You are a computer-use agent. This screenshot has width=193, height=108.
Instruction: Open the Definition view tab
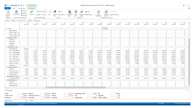(x=13, y=21)
